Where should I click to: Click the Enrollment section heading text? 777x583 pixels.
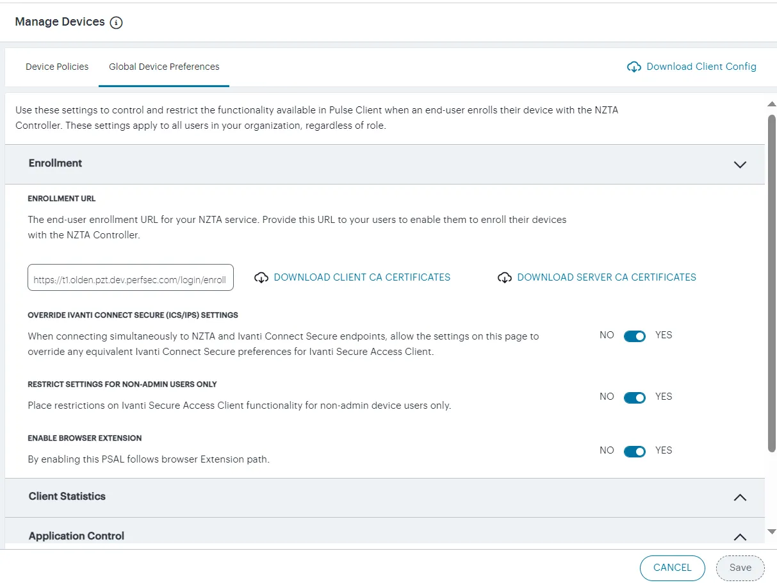click(55, 163)
